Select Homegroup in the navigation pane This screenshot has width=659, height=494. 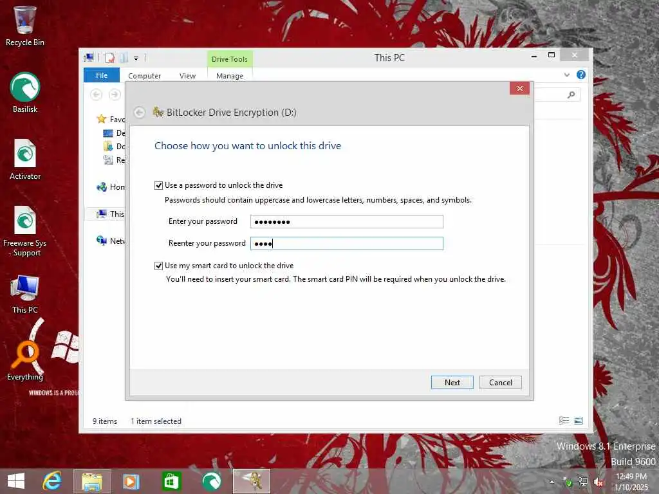tap(111, 187)
